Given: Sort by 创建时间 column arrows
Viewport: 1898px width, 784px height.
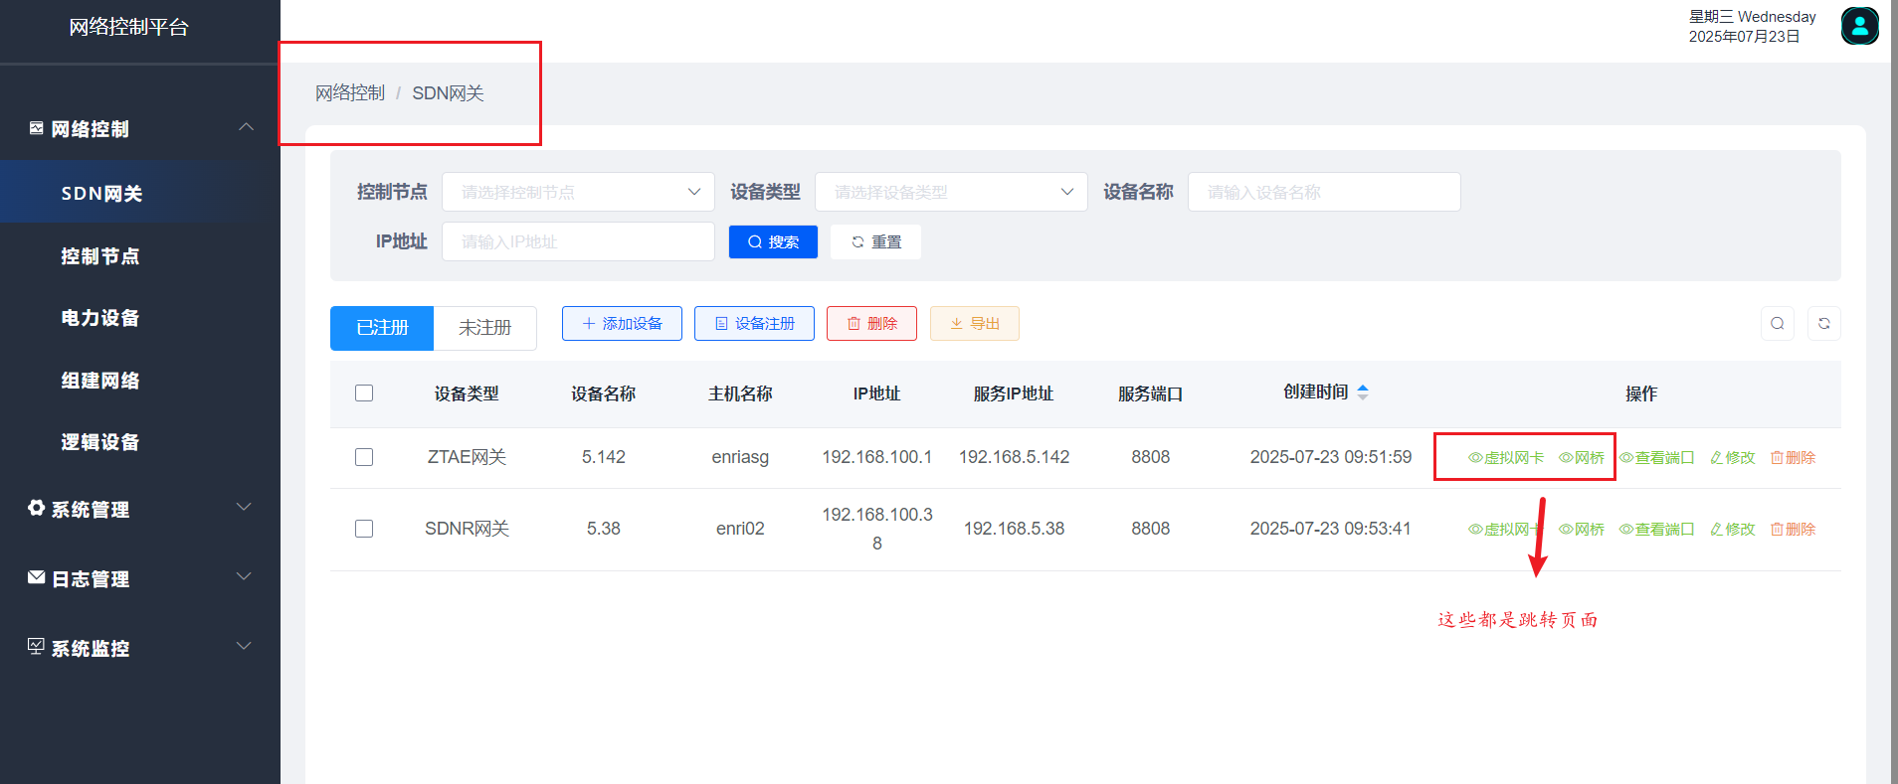Looking at the screenshot, I should tap(1363, 392).
